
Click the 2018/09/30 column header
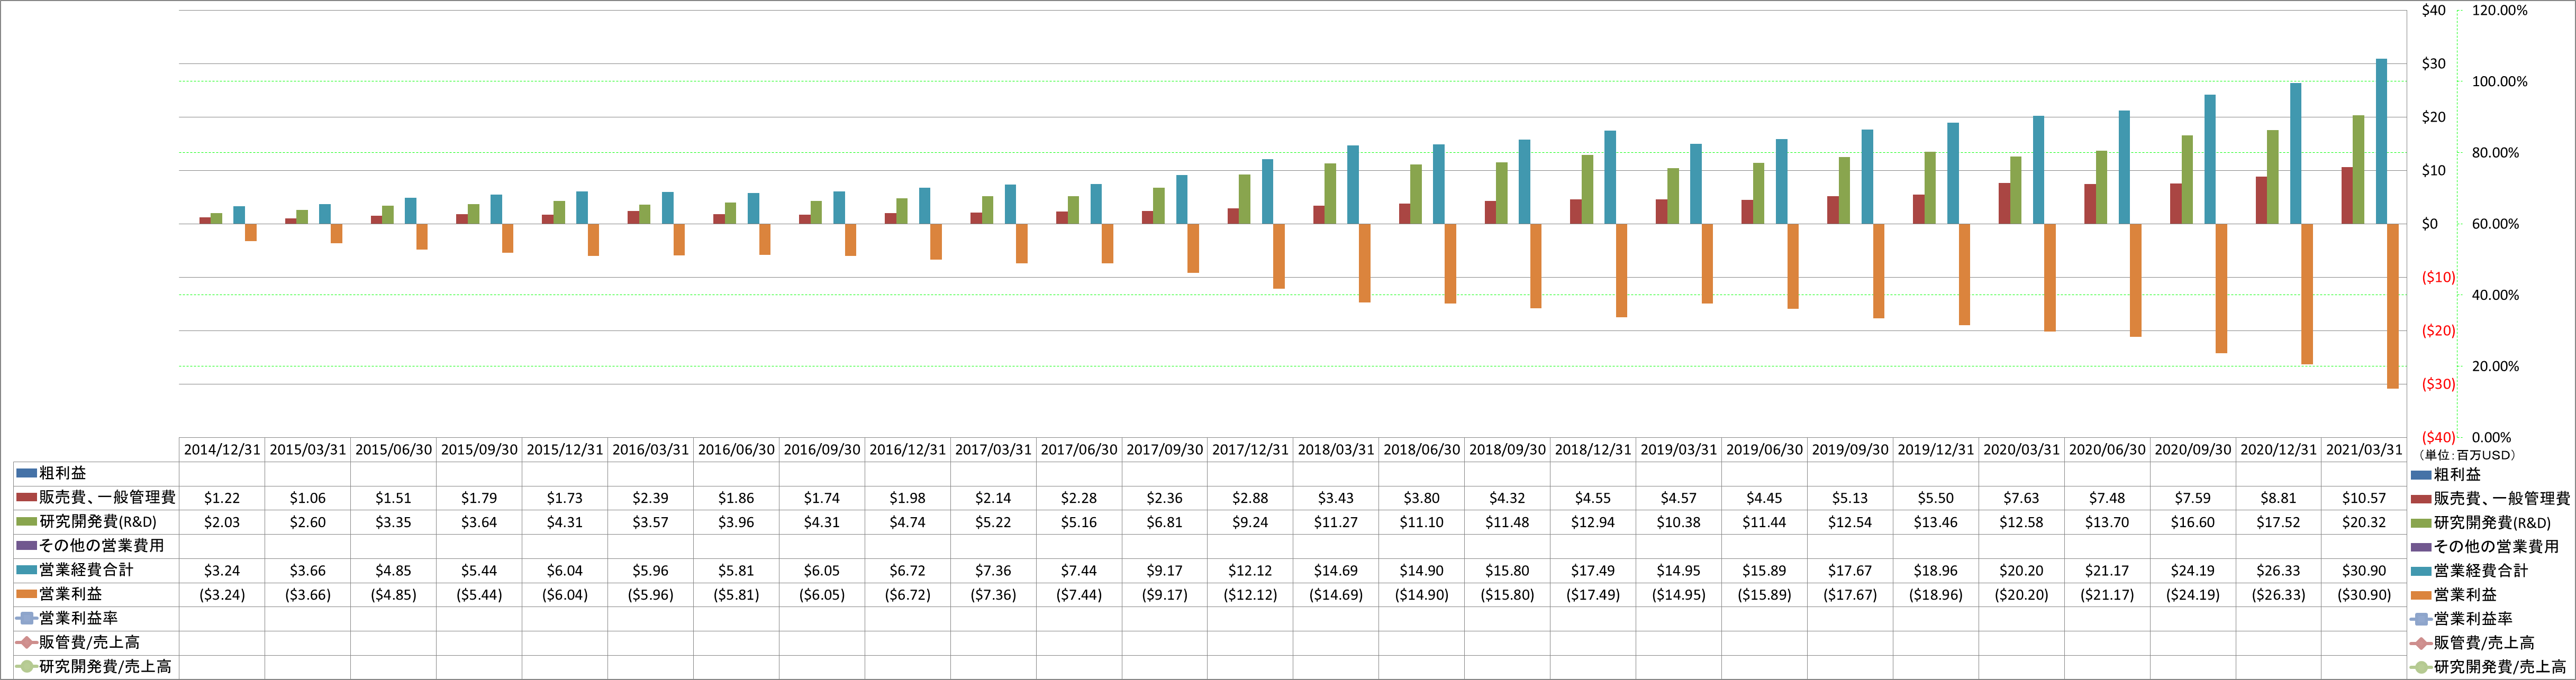click(x=1507, y=451)
